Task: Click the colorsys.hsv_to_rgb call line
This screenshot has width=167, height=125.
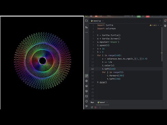Action: 125,59
